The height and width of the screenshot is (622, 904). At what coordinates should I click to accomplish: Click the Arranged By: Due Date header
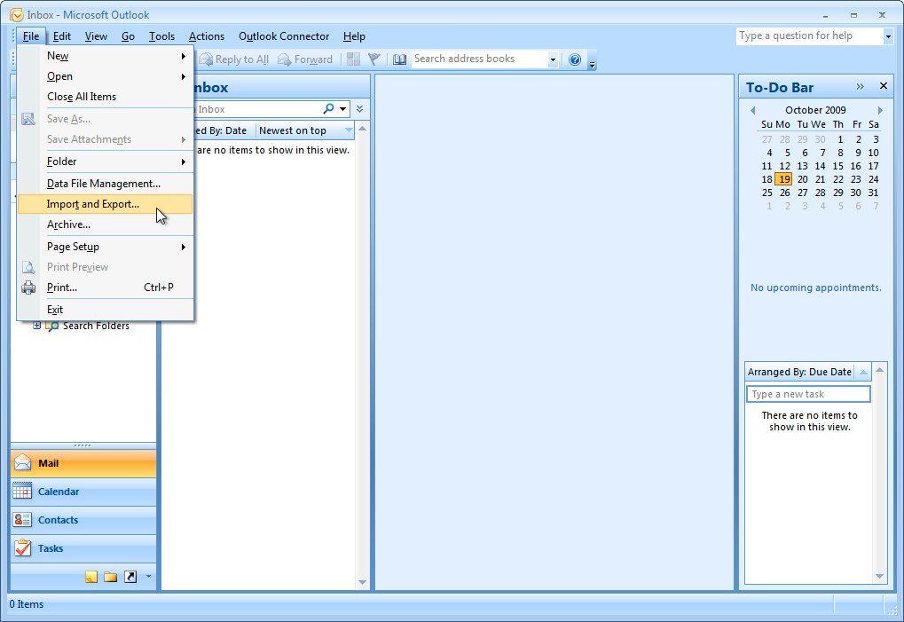pyautogui.click(x=799, y=372)
